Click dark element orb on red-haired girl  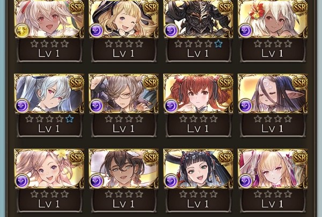pyautogui.click(x=171, y=106)
